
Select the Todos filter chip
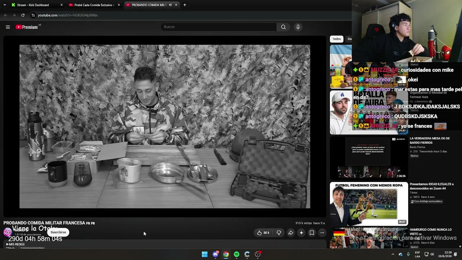click(337, 39)
